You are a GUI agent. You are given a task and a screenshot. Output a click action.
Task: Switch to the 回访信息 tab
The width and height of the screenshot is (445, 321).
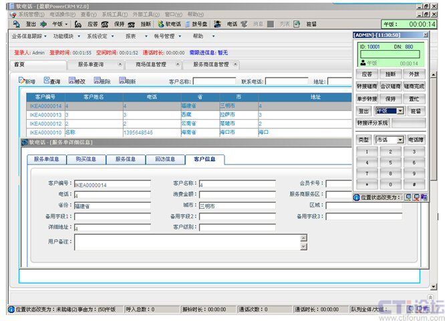(x=165, y=159)
